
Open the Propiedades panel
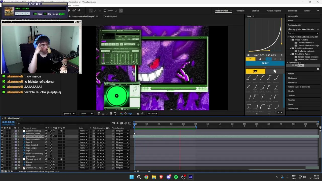click(293, 109)
